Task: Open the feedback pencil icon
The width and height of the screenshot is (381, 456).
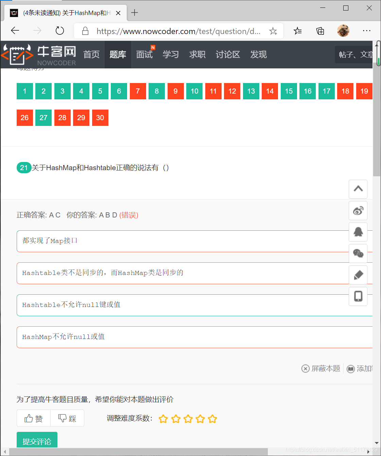Action: (x=358, y=275)
